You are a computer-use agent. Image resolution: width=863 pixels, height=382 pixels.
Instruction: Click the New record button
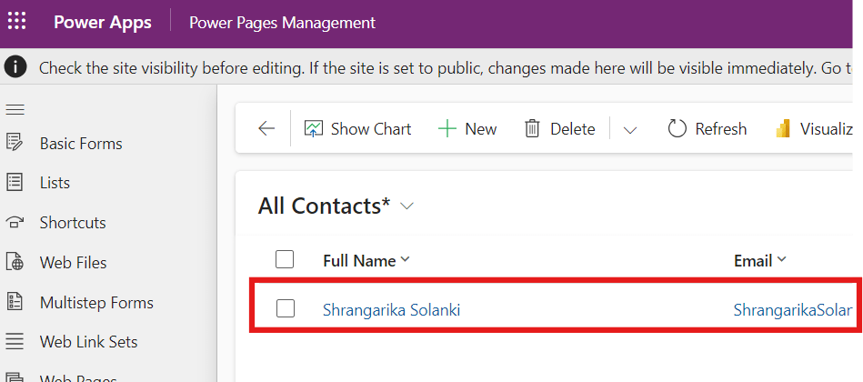point(467,129)
